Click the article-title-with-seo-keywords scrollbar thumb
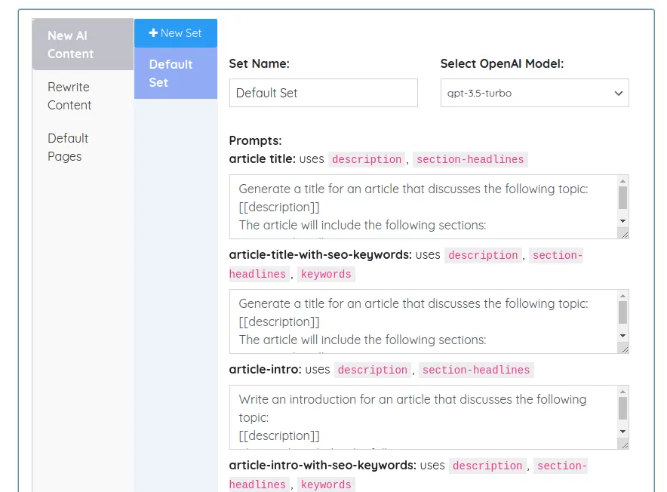This screenshot has height=492, width=667. (x=622, y=313)
